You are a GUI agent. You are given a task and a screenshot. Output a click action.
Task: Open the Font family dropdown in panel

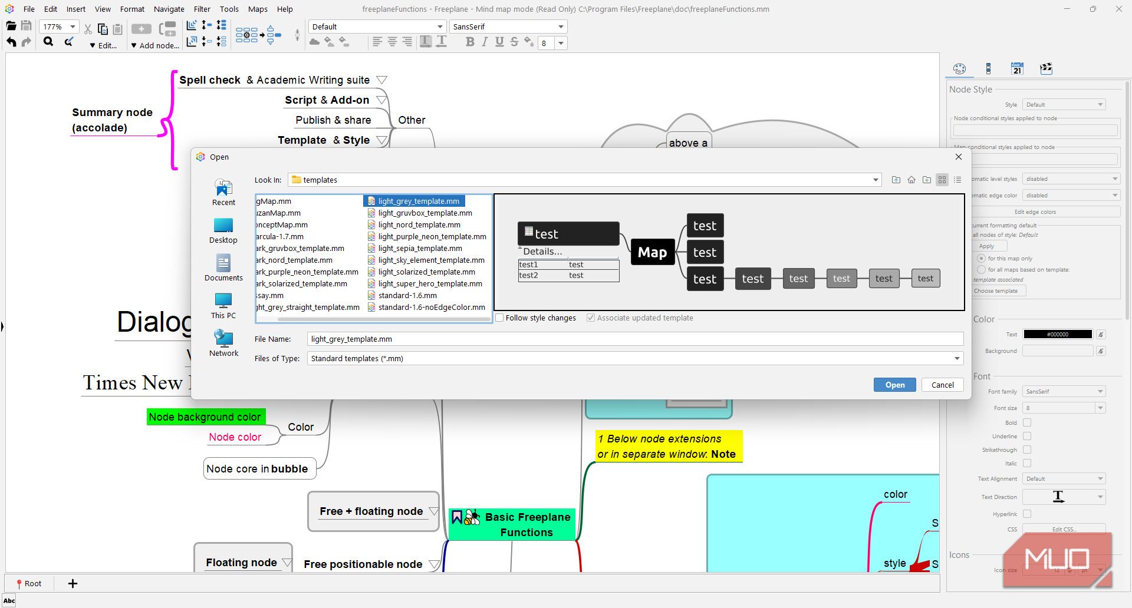click(x=1064, y=391)
